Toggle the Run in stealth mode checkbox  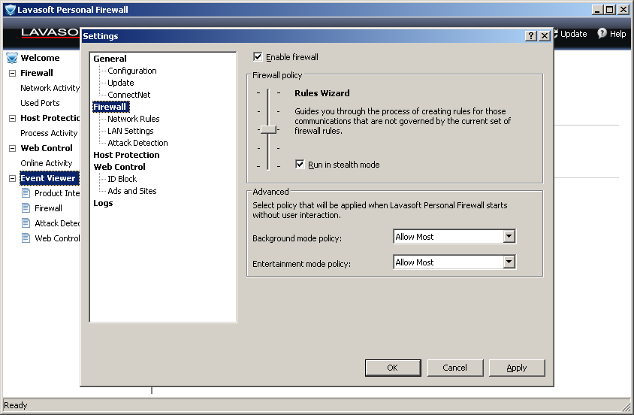(x=300, y=164)
